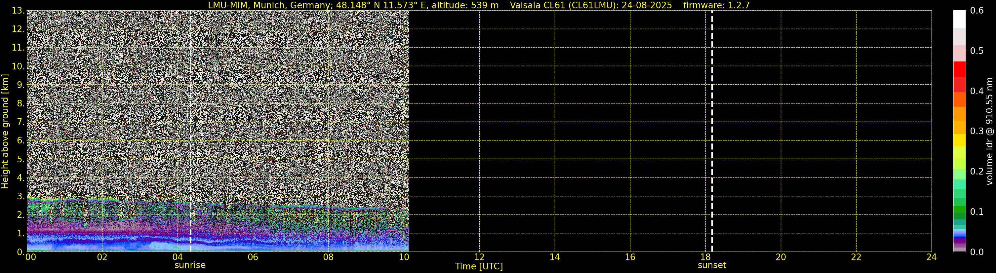Click the height axis tick '4.'
Image resolution: width=996 pixels, height=273 pixels.
tap(21, 178)
